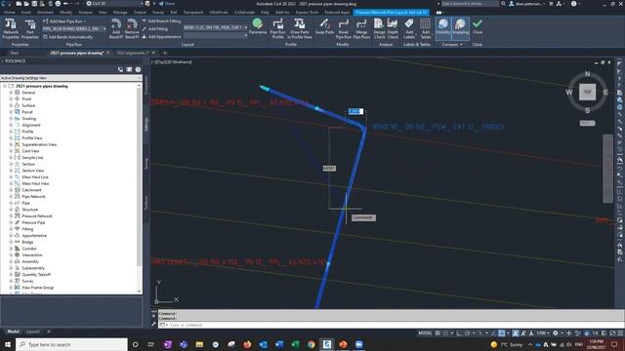Screen dimensions: 625x351
Task: Open the Panorama window
Action: [x=258, y=26]
